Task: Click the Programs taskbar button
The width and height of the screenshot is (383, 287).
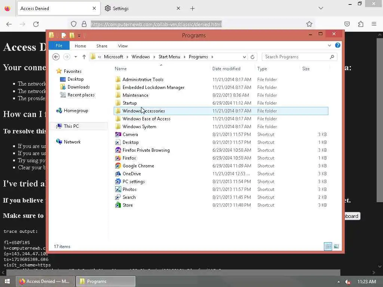Action: [x=106, y=281]
